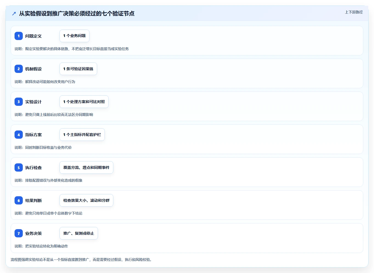This screenshot has width=374, height=273.
Task: Click the 1 条可验证因果链 chip
Action: point(78,69)
